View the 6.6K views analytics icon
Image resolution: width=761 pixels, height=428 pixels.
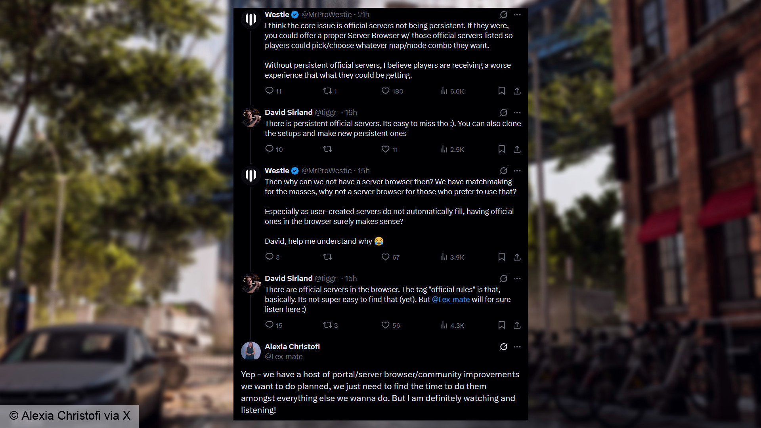(444, 91)
